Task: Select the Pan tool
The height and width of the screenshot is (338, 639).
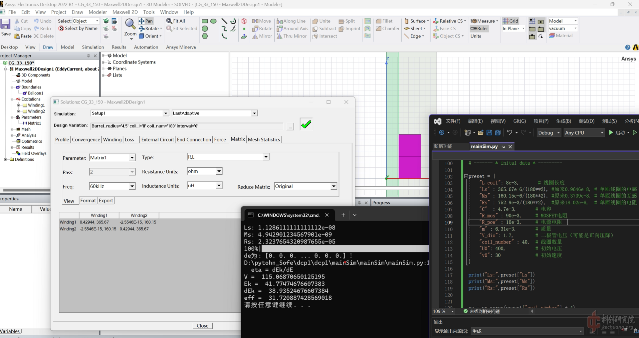Action: [146, 21]
